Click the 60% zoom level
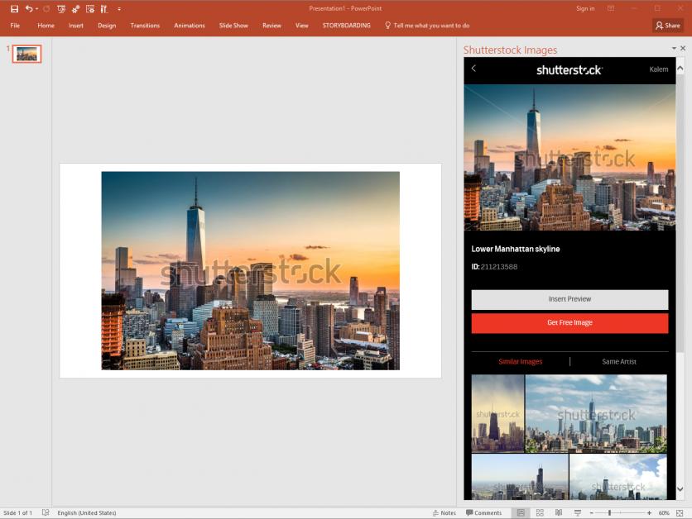 coord(664,513)
